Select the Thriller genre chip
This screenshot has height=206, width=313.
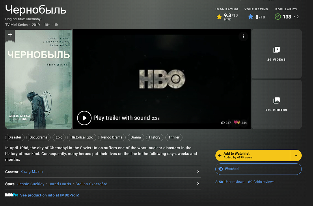[x=174, y=137]
